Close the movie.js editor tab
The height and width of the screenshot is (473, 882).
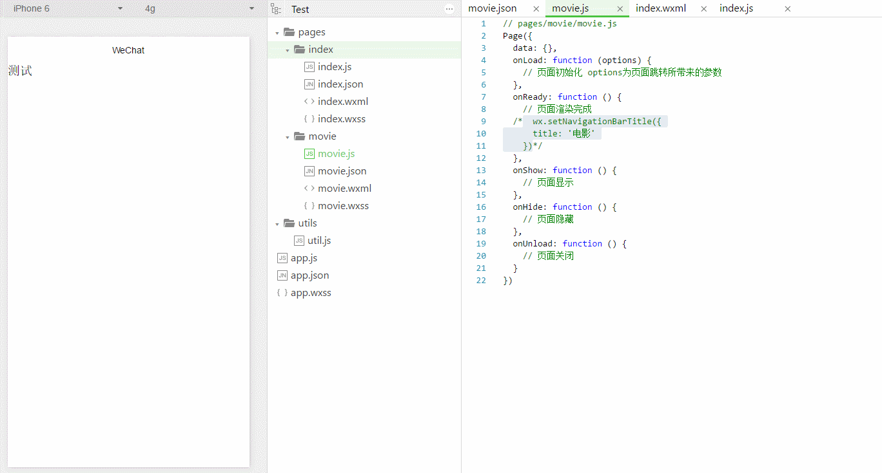tap(620, 9)
